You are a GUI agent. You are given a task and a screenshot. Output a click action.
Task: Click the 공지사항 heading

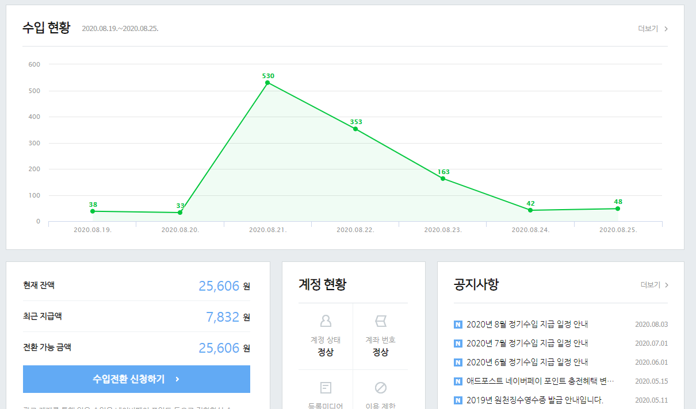tap(476, 284)
